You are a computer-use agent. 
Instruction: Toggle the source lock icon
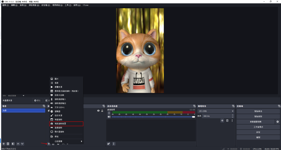click(102, 111)
